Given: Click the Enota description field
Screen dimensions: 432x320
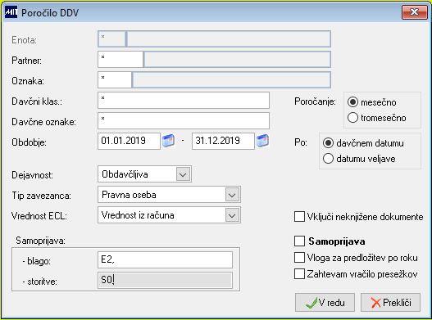Looking at the screenshot, I should 229,38.
